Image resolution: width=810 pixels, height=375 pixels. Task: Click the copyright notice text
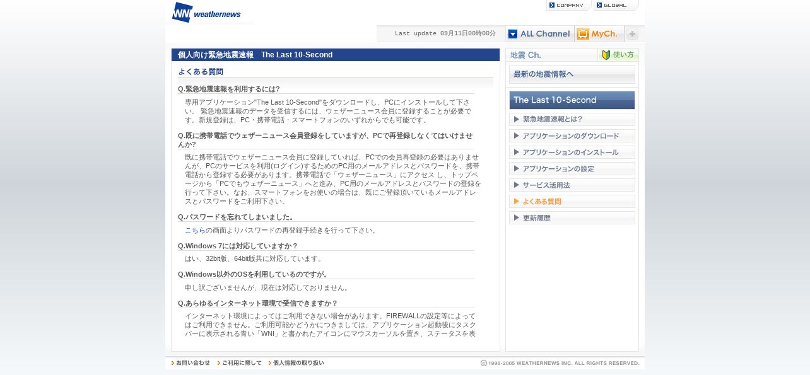coord(560,363)
